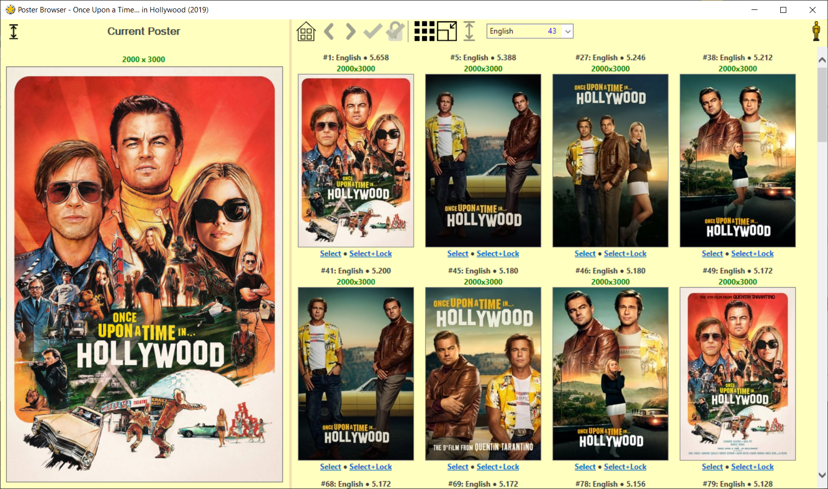Click the large current poster image
The height and width of the screenshot is (489, 828).
click(x=145, y=274)
